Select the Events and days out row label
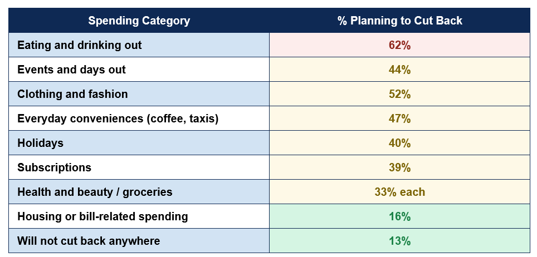This screenshot has height=257, width=537. [x=139, y=70]
